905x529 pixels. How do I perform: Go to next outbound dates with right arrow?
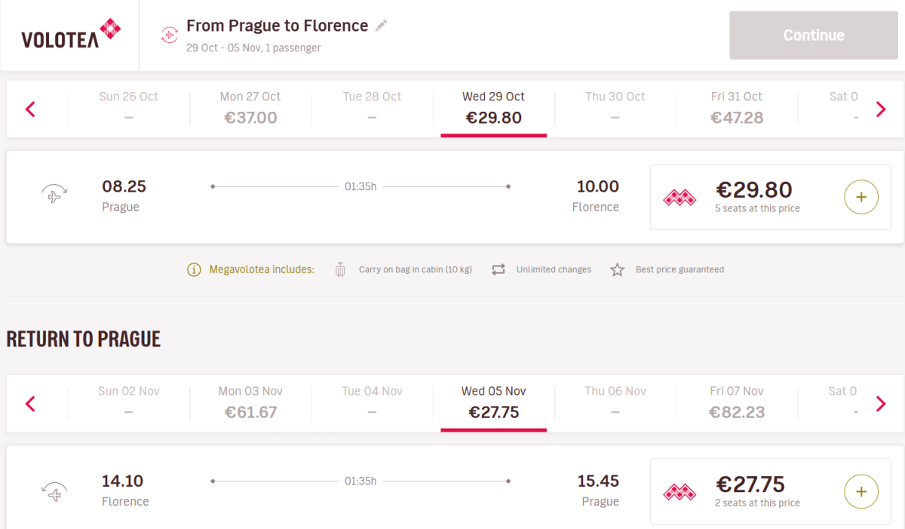point(881,109)
